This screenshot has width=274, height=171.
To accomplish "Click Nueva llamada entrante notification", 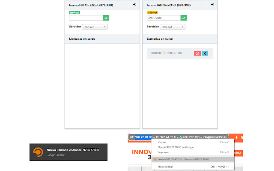I will pyautogui.click(x=68, y=152).
